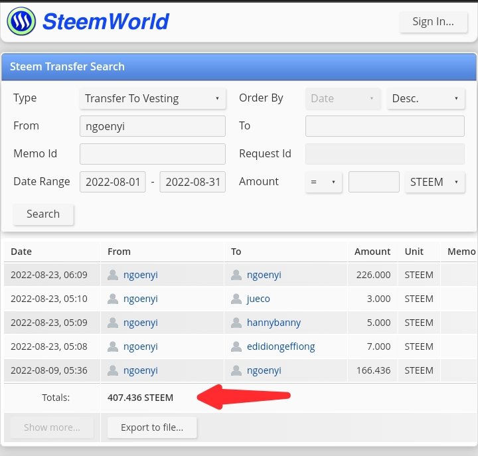Click the amount cell 226.000
478x456 pixels.
click(373, 275)
